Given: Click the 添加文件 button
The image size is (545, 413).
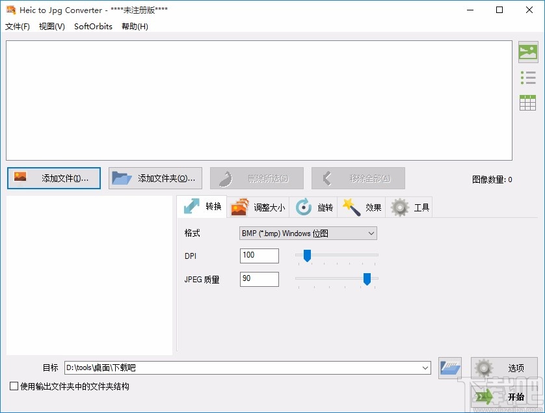Looking at the screenshot, I should [x=54, y=178].
